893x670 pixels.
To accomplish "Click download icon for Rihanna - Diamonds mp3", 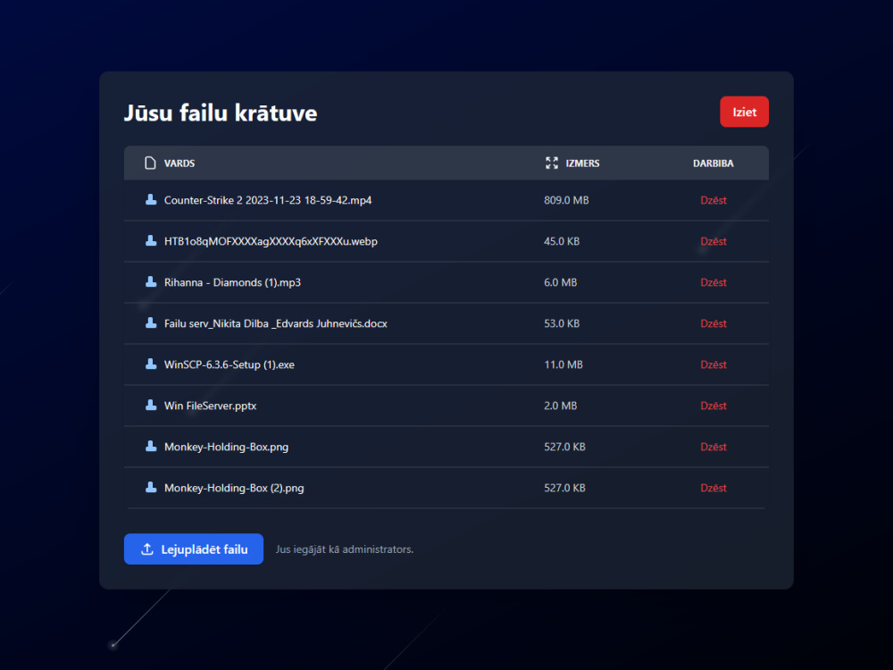I will [x=151, y=281].
